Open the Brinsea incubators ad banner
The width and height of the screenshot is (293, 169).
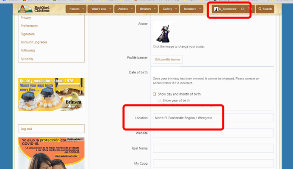(x=51, y=95)
